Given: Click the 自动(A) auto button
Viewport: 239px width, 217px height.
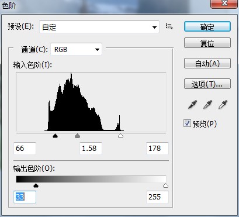Looking at the screenshot, I should tap(207, 63).
